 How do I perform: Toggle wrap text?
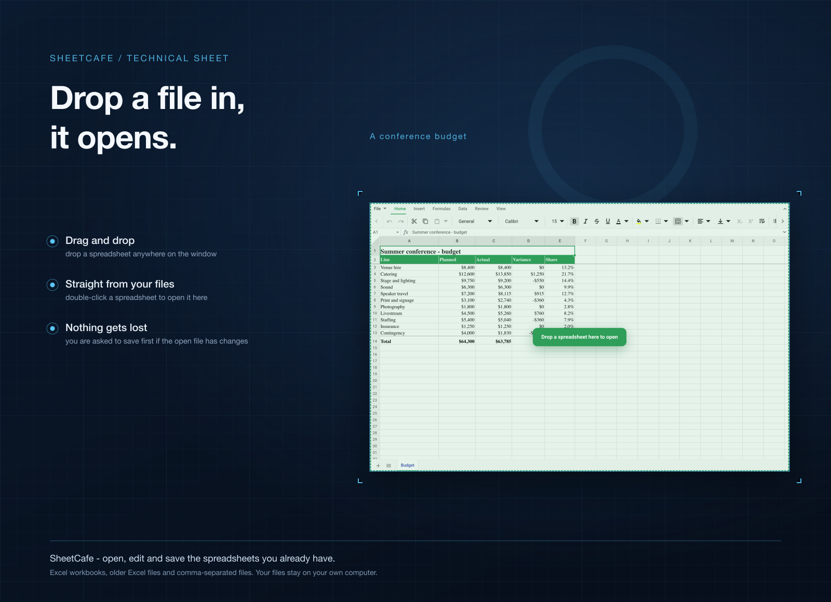pyautogui.click(x=762, y=222)
